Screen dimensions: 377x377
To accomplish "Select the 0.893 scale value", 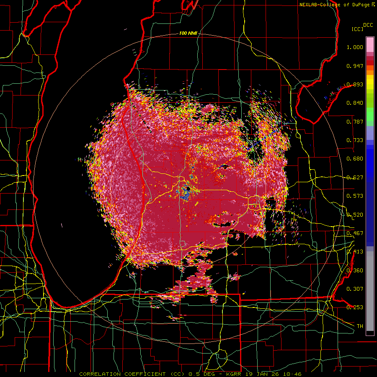I will point(355,84).
